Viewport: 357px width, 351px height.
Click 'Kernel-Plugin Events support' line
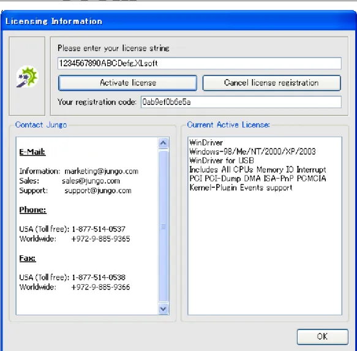(241, 188)
